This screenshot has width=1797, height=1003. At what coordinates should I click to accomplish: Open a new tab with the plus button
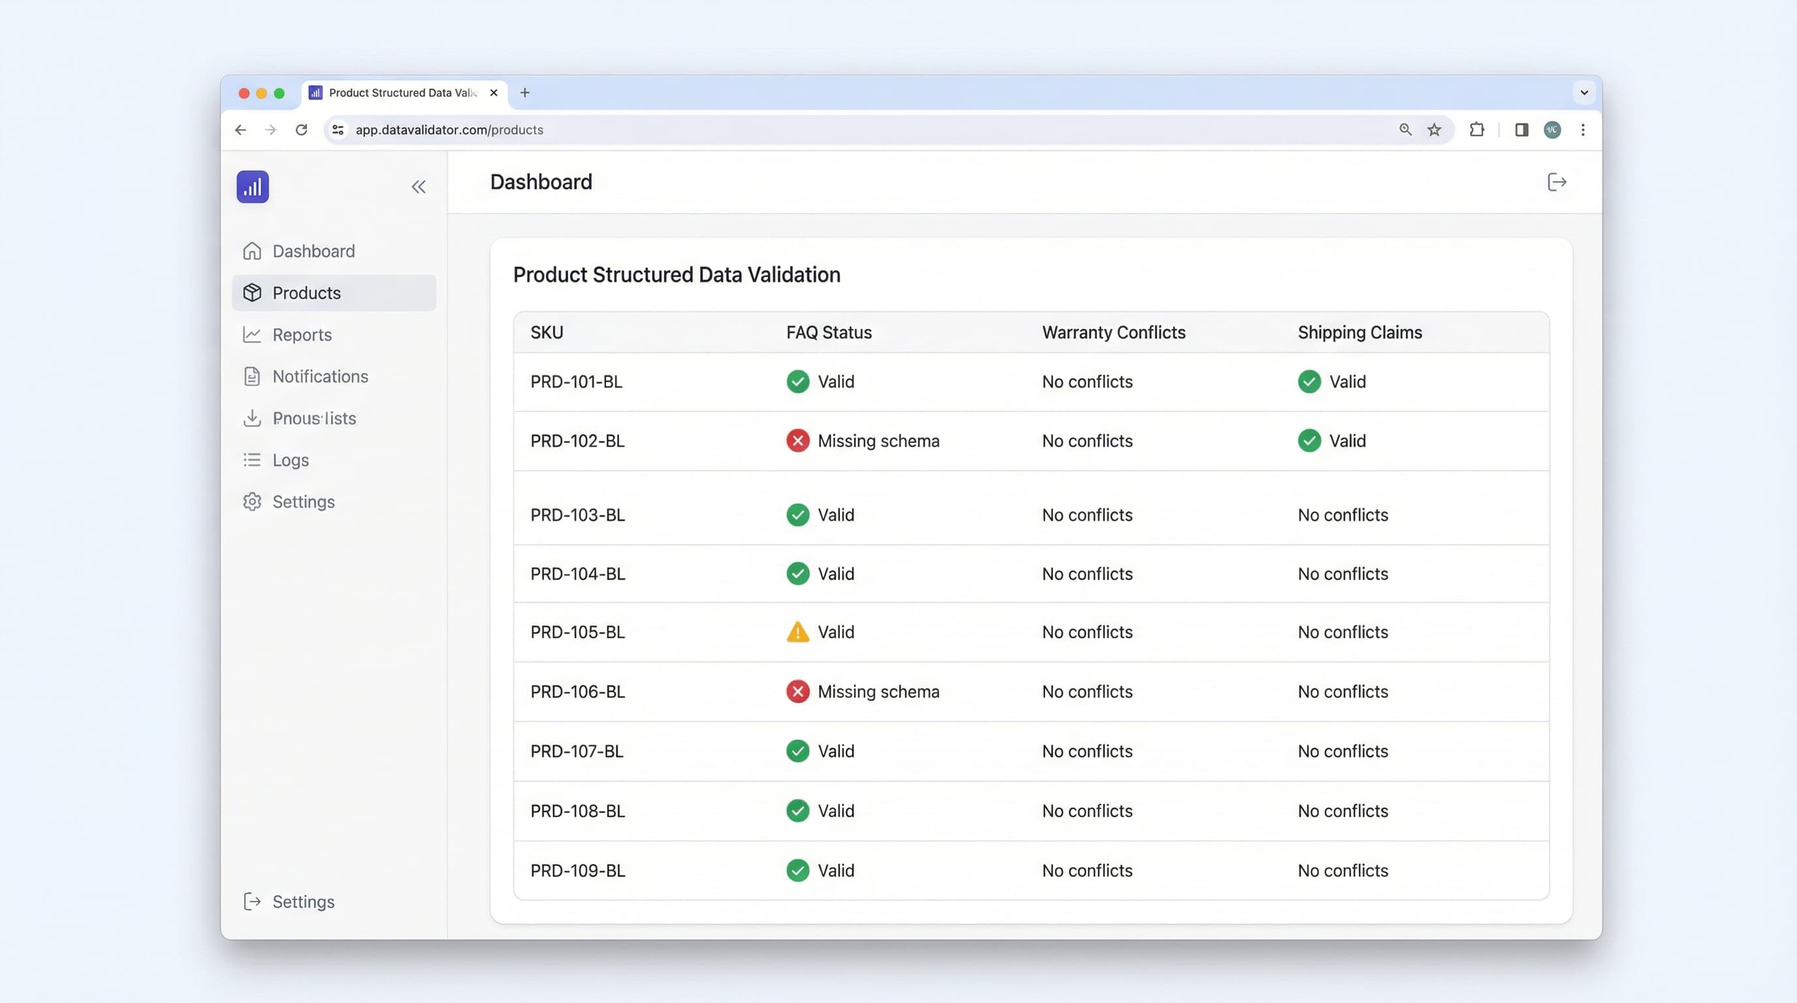point(525,92)
